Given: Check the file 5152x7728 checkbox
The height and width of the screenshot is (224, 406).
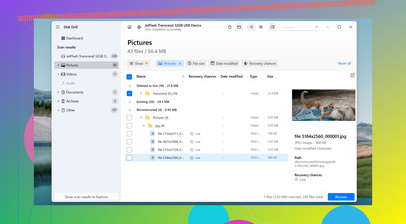Looking at the screenshot, I should 129,150.
